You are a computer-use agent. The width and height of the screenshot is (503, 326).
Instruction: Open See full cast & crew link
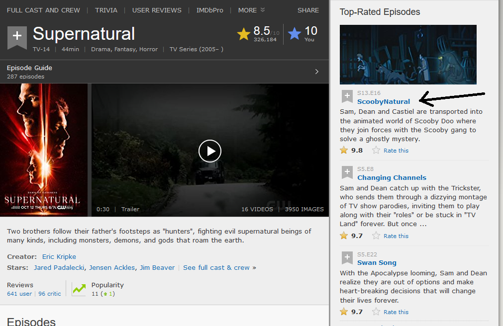[216, 267]
